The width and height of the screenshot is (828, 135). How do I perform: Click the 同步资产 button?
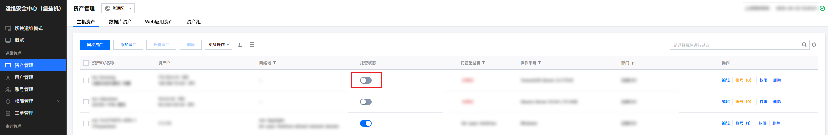[95, 45]
